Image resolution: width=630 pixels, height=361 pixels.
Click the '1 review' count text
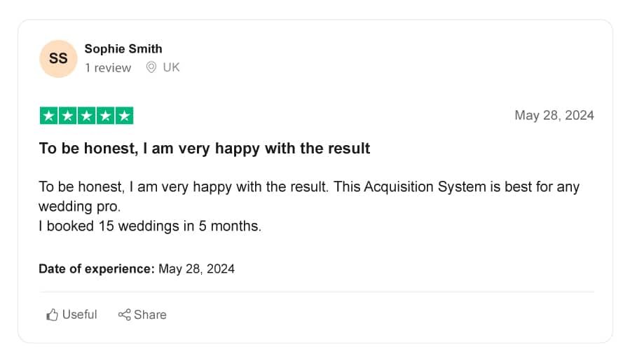pyautogui.click(x=108, y=67)
